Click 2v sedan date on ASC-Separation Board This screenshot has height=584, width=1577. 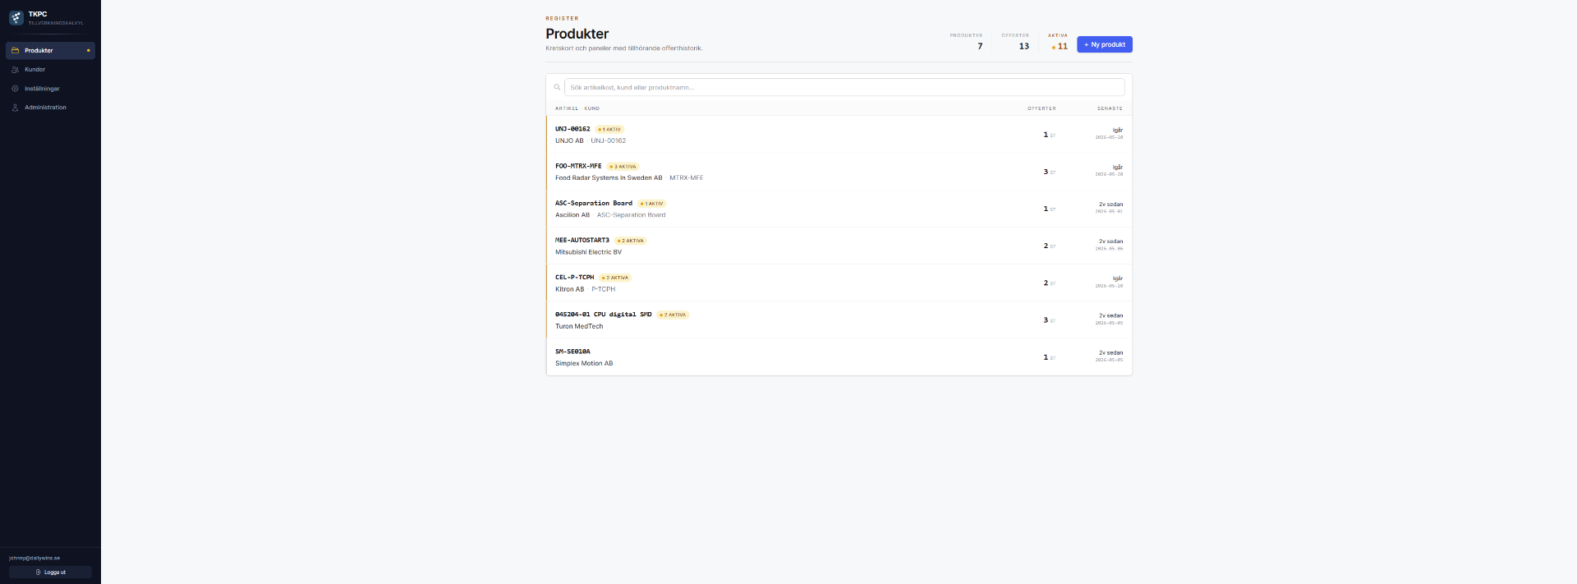tap(1111, 204)
